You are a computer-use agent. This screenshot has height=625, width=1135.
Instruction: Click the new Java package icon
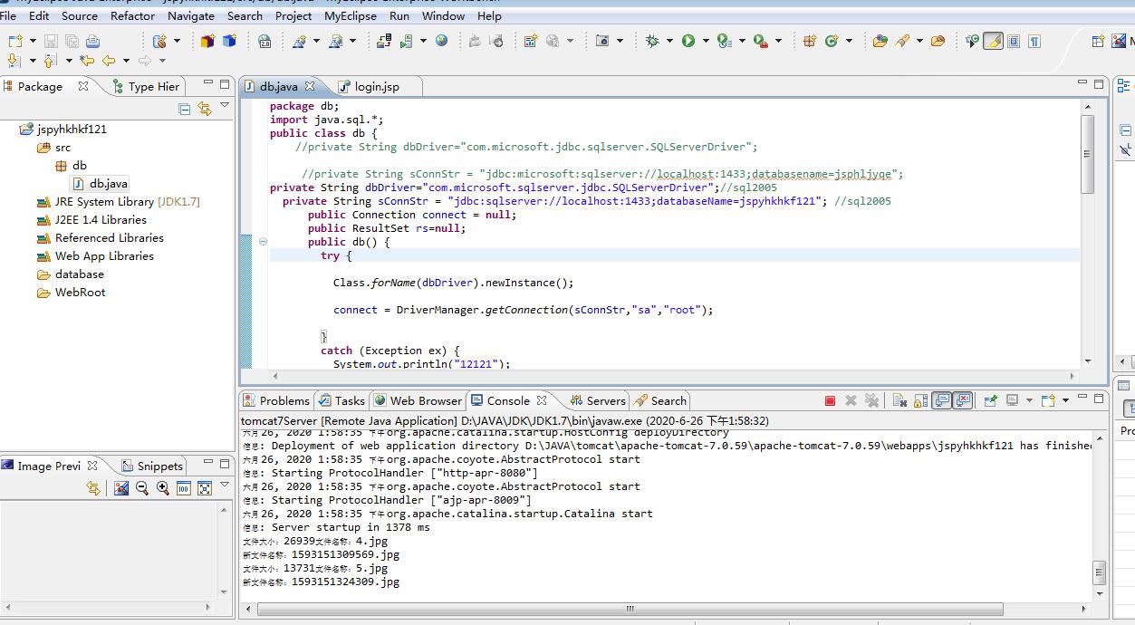pos(810,41)
